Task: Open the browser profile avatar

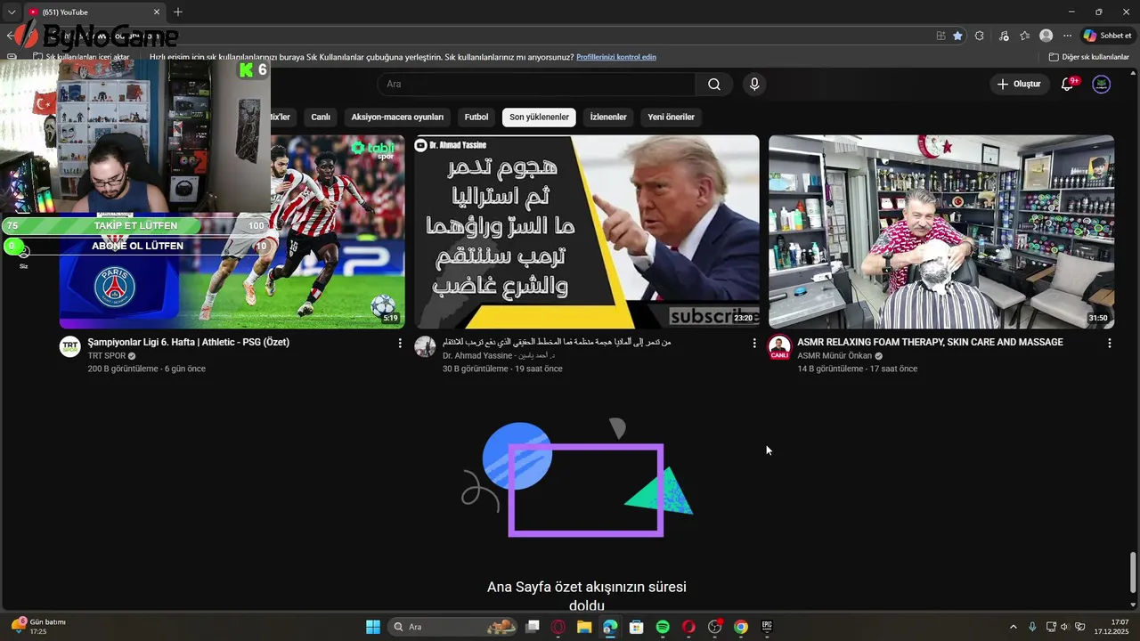Action: click(x=1046, y=36)
